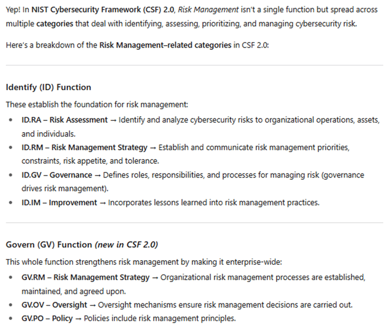Select the GV.RM – Risk Management Strategy label
Screen dimensions: 387x330
pyautogui.click(x=85, y=277)
